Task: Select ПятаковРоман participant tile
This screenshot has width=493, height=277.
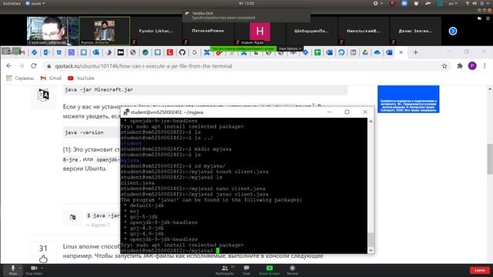Action: [208, 31]
